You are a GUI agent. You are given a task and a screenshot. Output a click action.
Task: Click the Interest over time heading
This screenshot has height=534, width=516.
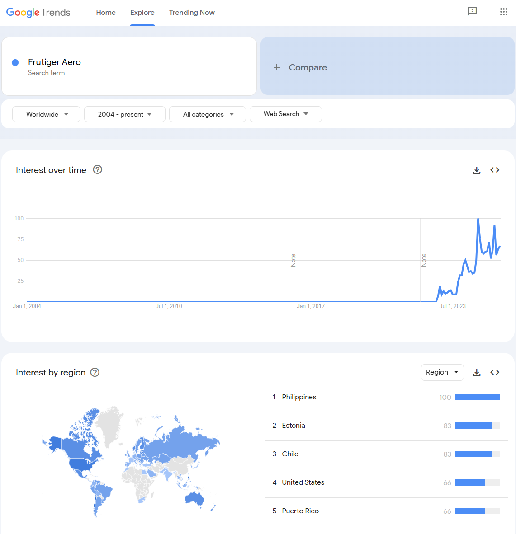click(51, 170)
